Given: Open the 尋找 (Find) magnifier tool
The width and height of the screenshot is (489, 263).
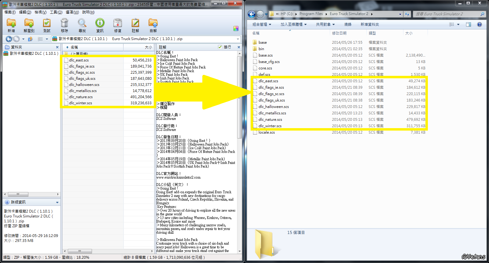Looking at the screenshot, I should [x=82, y=25].
